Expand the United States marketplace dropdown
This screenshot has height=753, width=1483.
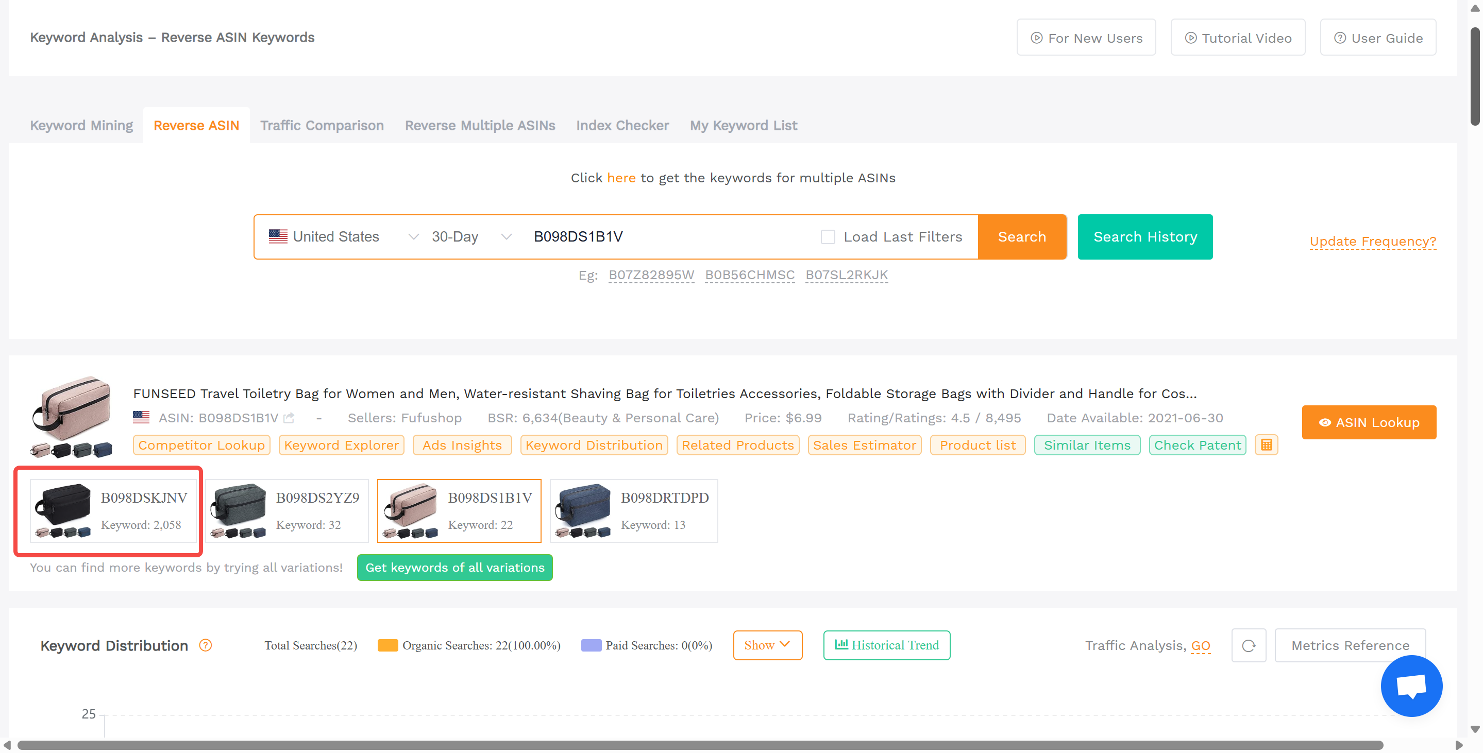coord(344,236)
